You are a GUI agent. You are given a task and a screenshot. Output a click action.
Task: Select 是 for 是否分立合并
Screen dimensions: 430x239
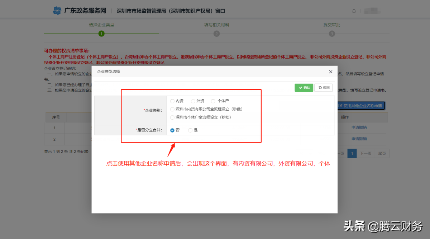tap(190, 130)
